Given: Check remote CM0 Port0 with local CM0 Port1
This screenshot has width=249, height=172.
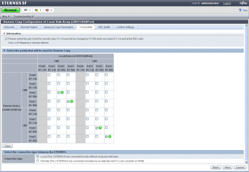Looking at the screenshot, I should [x=49, y=75].
